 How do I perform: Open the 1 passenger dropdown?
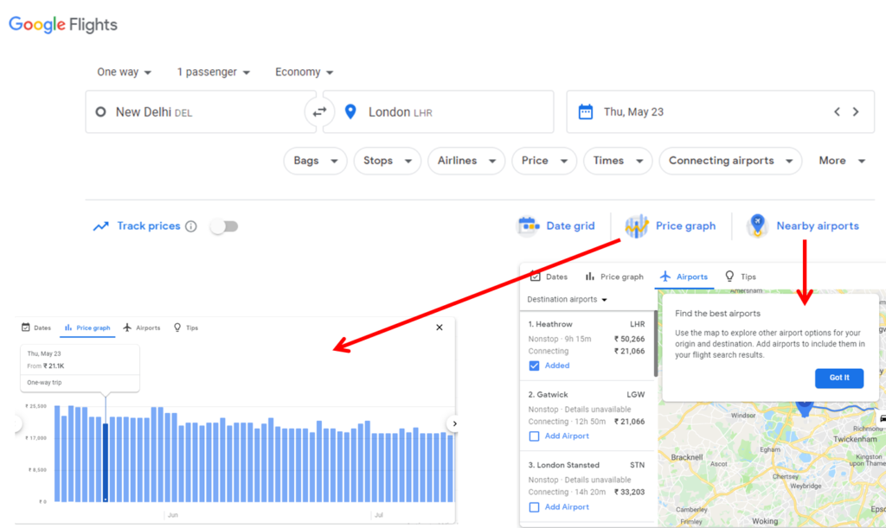213,73
